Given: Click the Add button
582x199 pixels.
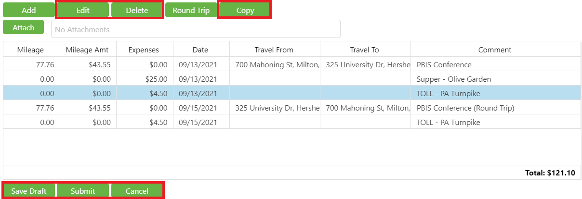Looking at the screenshot, I should [29, 10].
